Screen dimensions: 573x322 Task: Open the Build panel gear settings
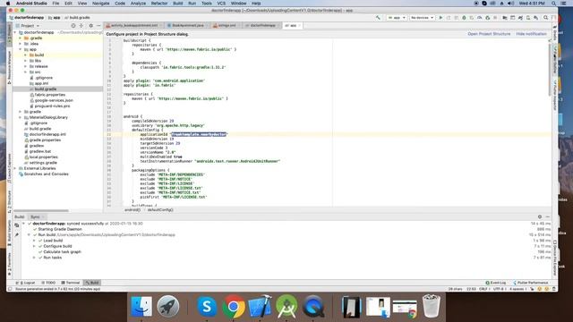pyautogui.click(x=540, y=216)
